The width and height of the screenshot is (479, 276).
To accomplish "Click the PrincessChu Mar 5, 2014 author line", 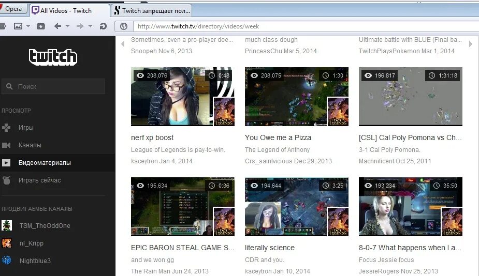I will (x=281, y=51).
